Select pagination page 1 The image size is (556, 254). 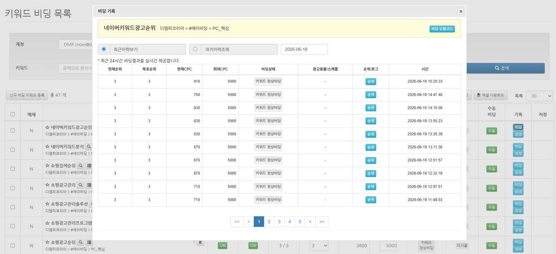[259, 222]
